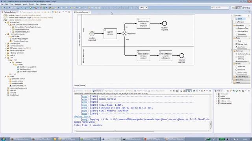Remove all terminated launches in Console
252x141 pixels.
point(177,91)
